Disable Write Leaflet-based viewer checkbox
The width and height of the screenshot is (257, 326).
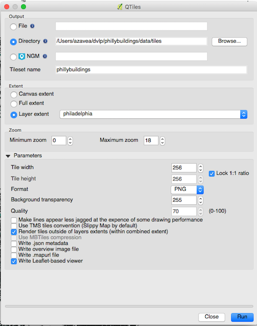pos(14,261)
